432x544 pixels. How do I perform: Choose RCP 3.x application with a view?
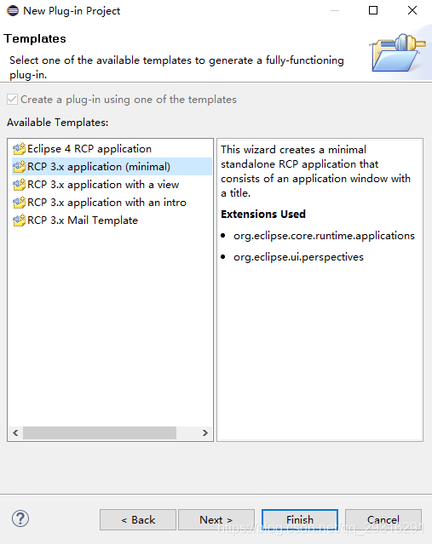(103, 185)
